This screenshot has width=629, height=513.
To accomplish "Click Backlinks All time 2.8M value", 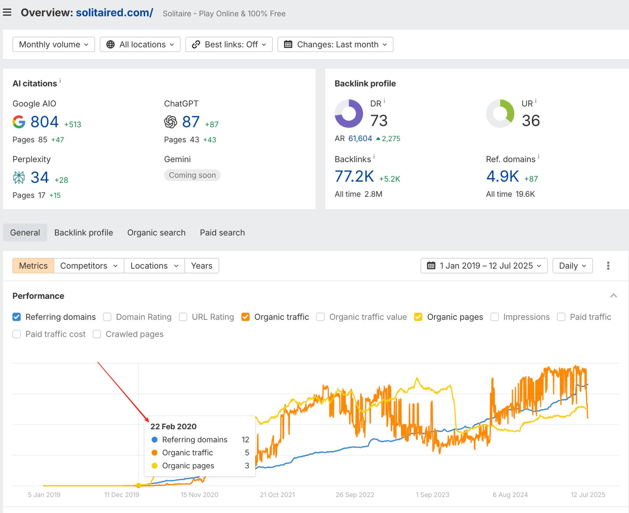I will (x=373, y=194).
